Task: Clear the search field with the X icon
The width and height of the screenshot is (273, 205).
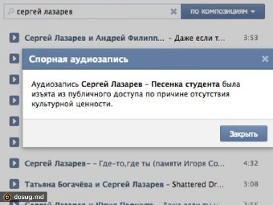Action: click(174, 11)
